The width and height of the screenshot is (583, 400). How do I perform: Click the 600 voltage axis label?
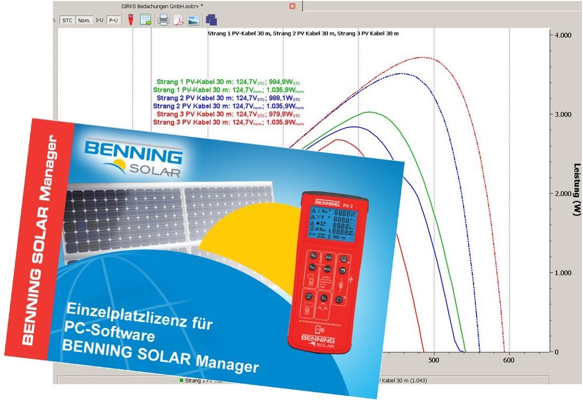509,361
